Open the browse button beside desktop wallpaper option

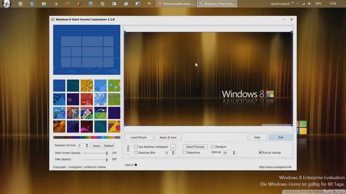[x=173, y=147]
